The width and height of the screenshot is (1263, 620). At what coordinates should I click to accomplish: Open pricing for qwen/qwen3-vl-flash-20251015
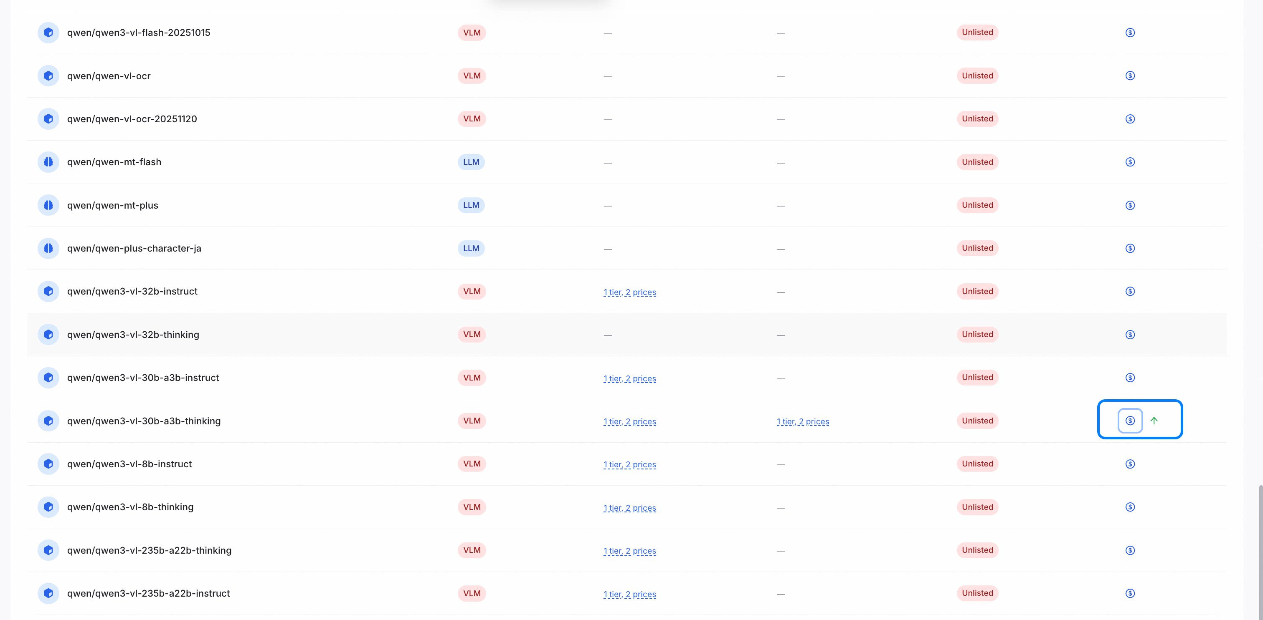click(x=1130, y=32)
